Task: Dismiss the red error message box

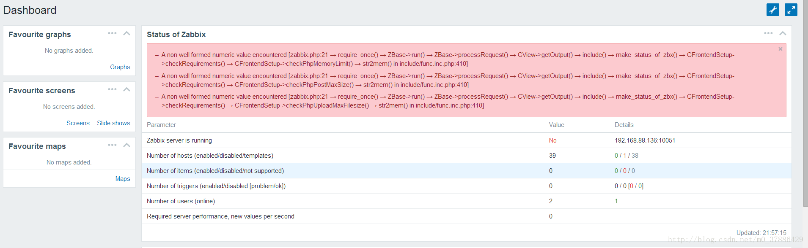Action: (781, 49)
